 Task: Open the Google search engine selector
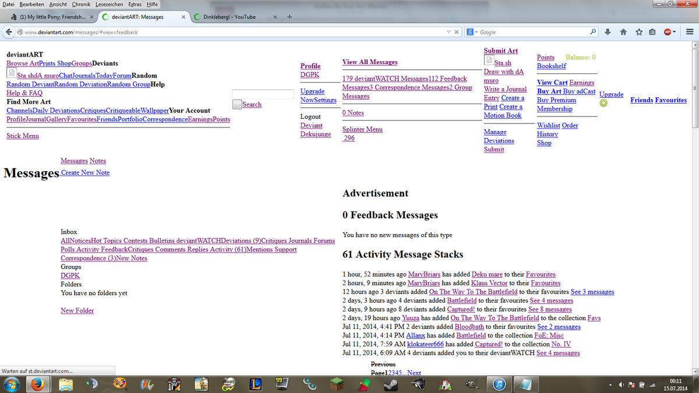click(x=471, y=32)
